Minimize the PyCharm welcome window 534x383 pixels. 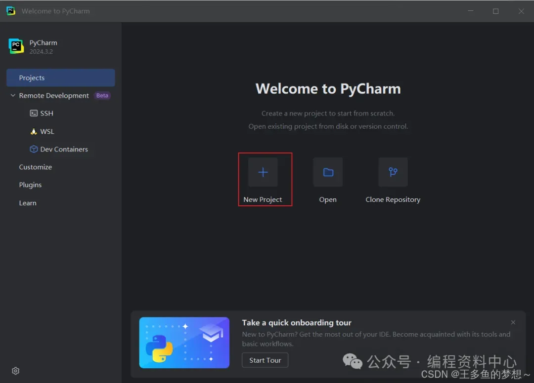click(x=471, y=11)
